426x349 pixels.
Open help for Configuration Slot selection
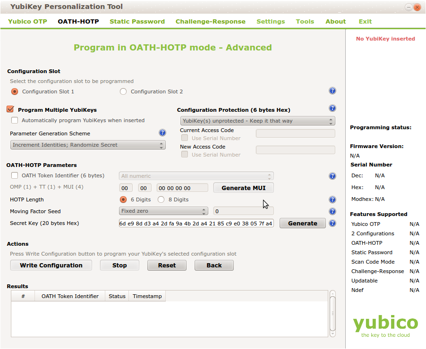tap(332, 91)
